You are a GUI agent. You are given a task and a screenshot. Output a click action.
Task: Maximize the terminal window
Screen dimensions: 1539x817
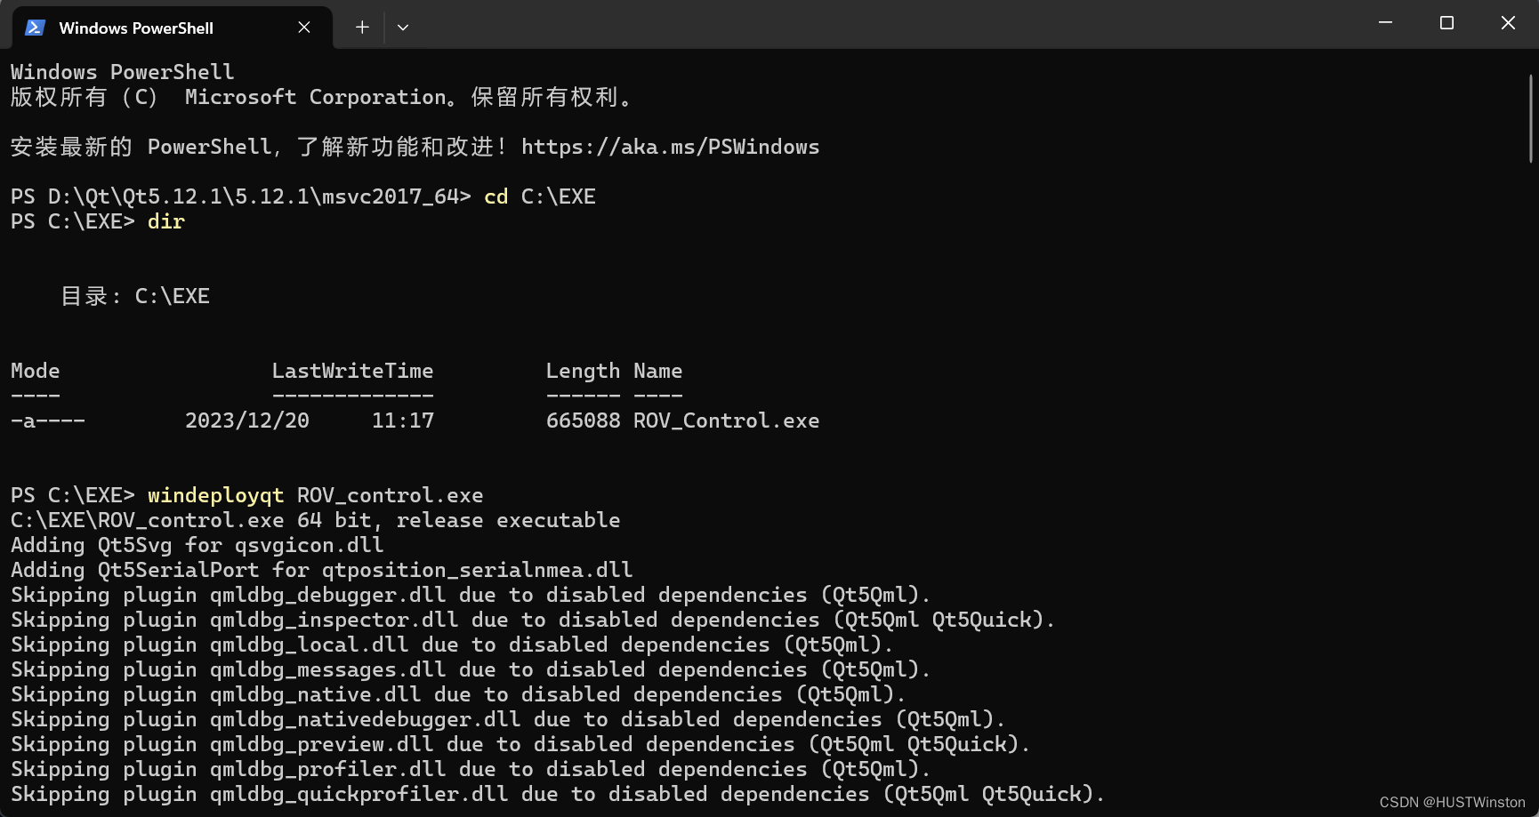1446,22
